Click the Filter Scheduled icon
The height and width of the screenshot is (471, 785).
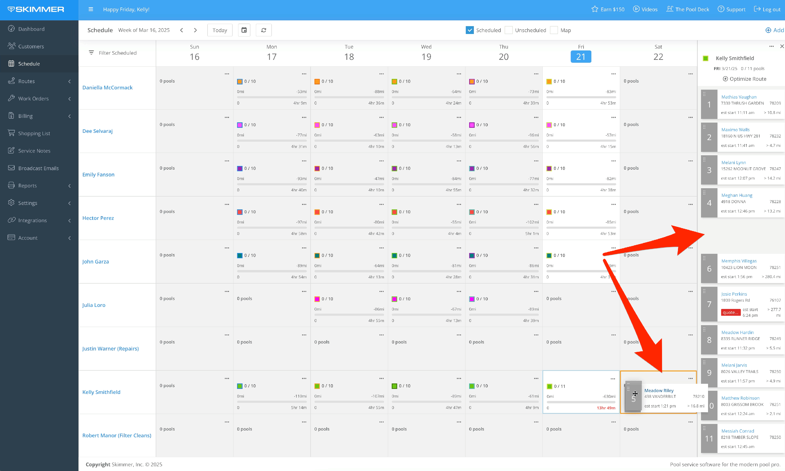91,53
